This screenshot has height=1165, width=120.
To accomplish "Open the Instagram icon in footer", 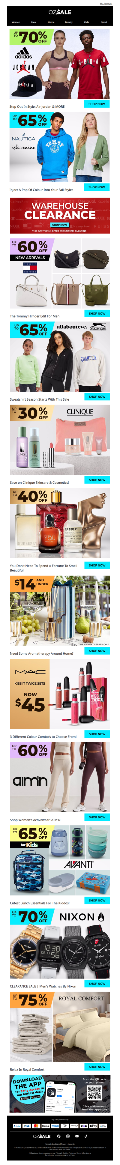I will (x=68, y=1136).
